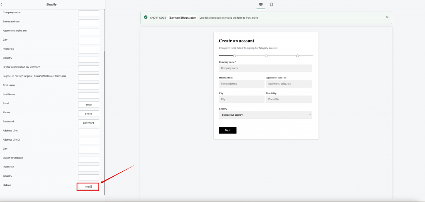Click the third step circle in progress bar
This screenshot has width=425, height=202.
(298, 56)
